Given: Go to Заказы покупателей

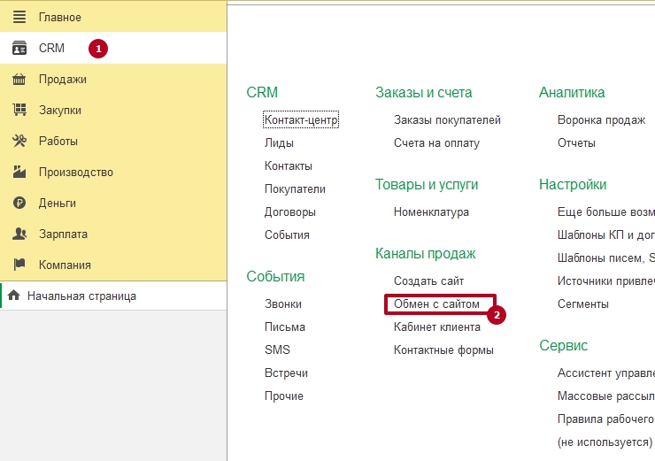Looking at the screenshot, I should 447,119.
